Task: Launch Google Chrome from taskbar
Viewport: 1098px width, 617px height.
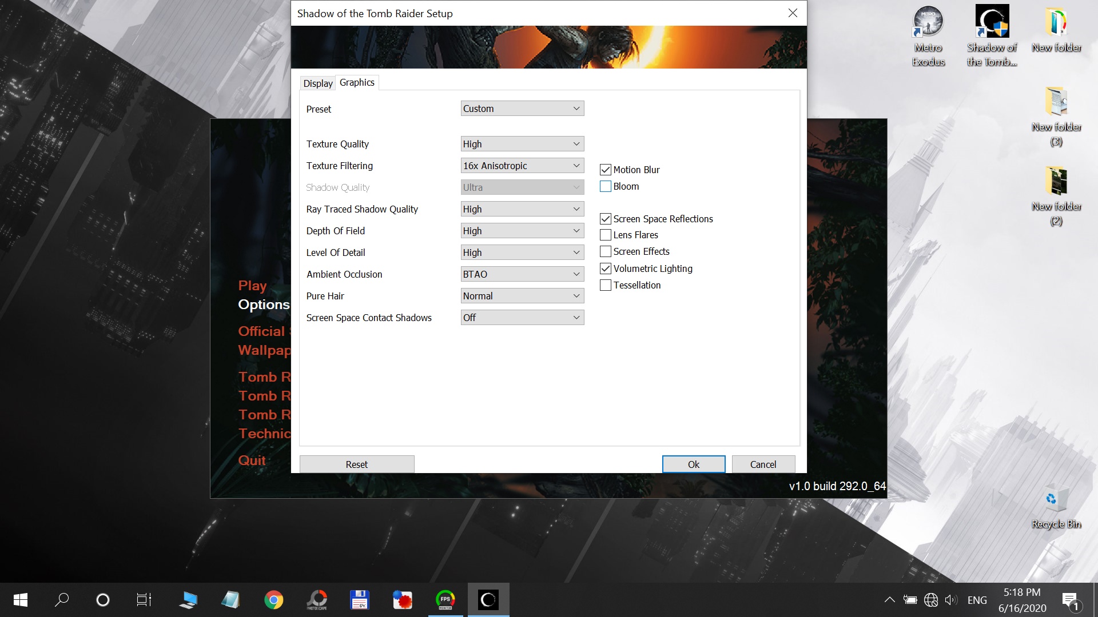Action: [273, 600]
